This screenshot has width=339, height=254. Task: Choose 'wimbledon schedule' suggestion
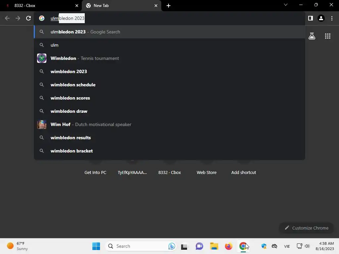point(169,85)
